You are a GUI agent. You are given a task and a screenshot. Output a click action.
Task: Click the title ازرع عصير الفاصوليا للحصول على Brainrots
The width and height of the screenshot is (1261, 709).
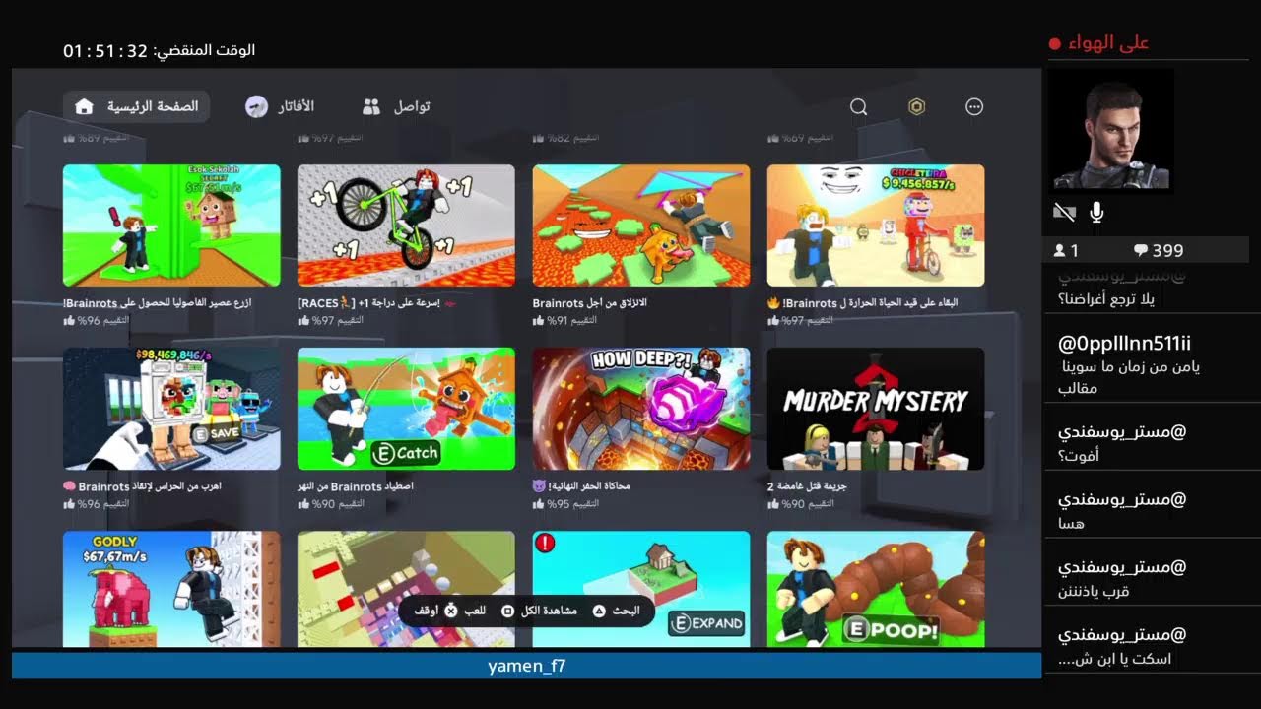point(158,303)
